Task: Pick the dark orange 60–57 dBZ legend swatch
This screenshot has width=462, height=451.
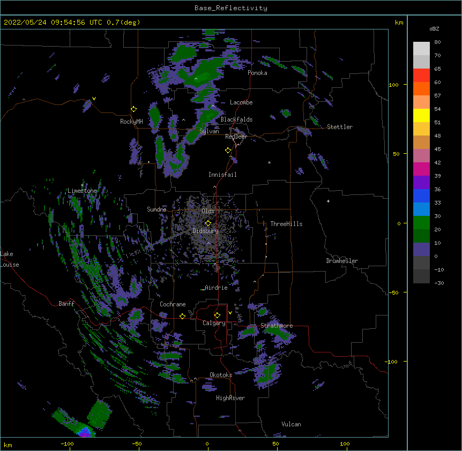Action: click(421, 88)
